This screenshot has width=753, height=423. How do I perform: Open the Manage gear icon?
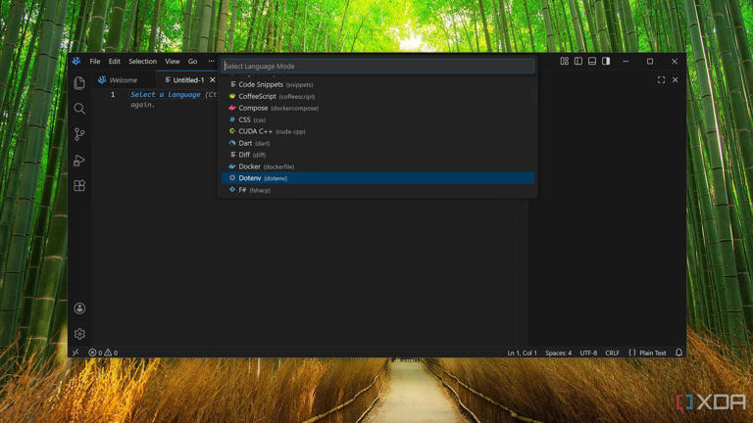tap(79, 333)
